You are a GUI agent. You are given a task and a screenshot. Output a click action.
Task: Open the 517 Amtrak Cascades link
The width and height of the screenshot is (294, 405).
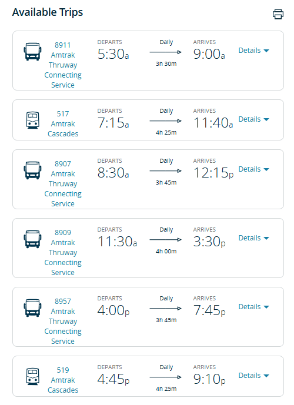coord(63,123)
